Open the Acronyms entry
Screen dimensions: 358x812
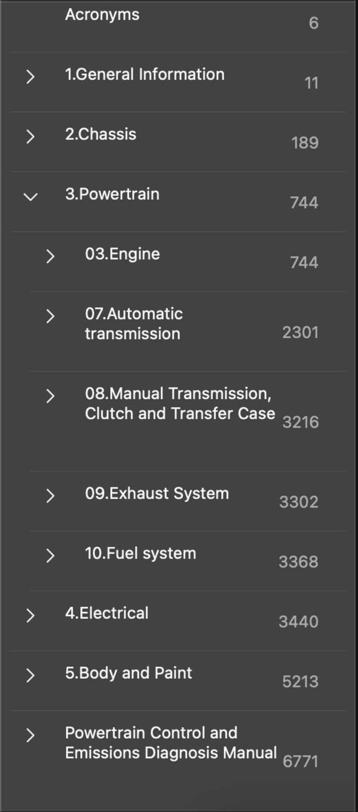102,14
